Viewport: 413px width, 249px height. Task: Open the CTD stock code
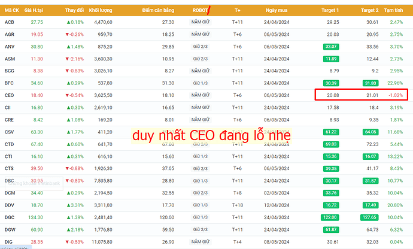(9, 144)
